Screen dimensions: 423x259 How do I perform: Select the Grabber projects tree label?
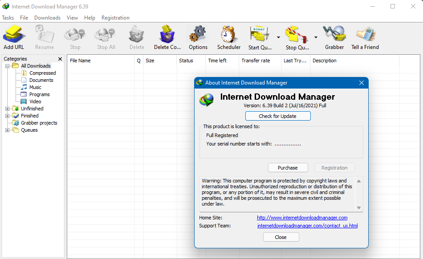39,123
